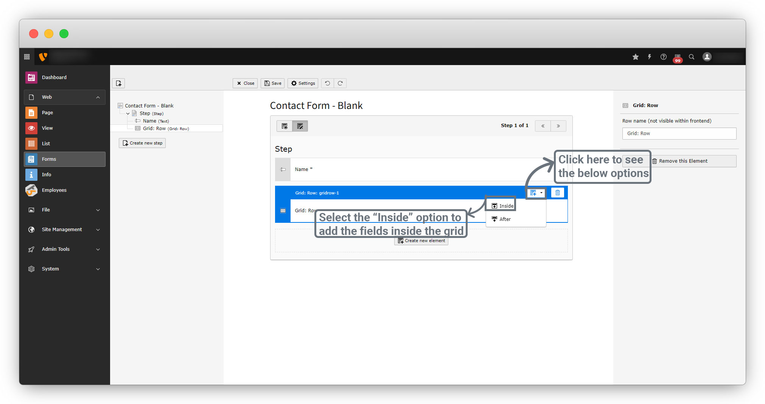The image size is (765, 404).
Task: Click the Save button
Action: pos(273,83)
